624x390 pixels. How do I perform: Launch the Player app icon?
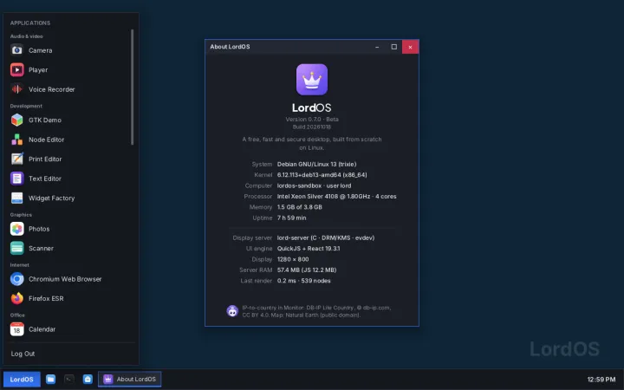16,70
